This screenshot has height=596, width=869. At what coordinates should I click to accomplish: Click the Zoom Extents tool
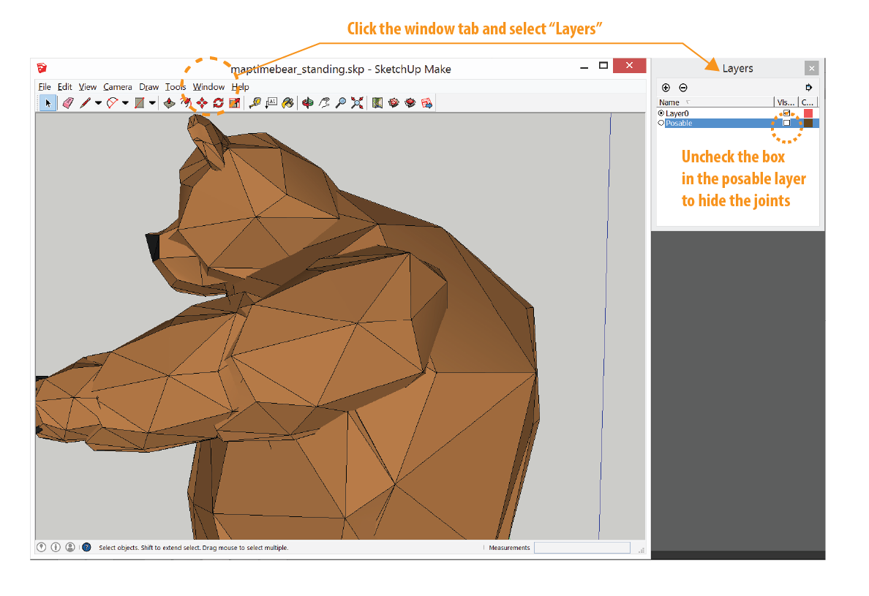(358, 103)
